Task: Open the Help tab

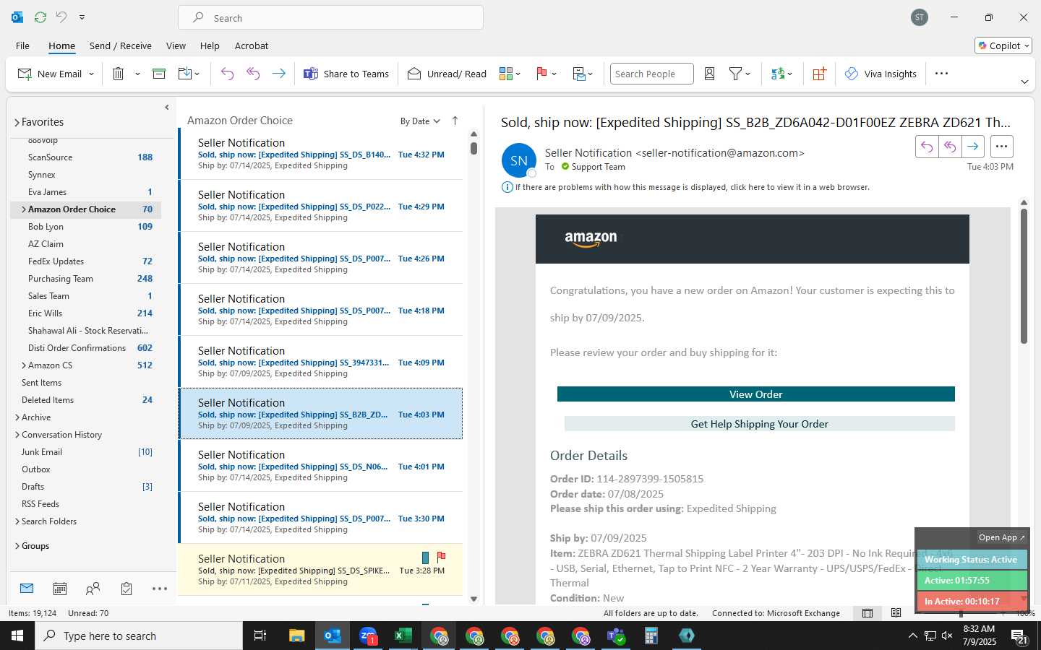Action: click(210, 45)
